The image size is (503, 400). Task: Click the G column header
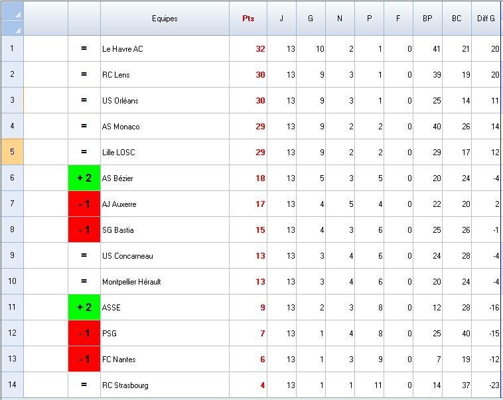tap(311, 19)
